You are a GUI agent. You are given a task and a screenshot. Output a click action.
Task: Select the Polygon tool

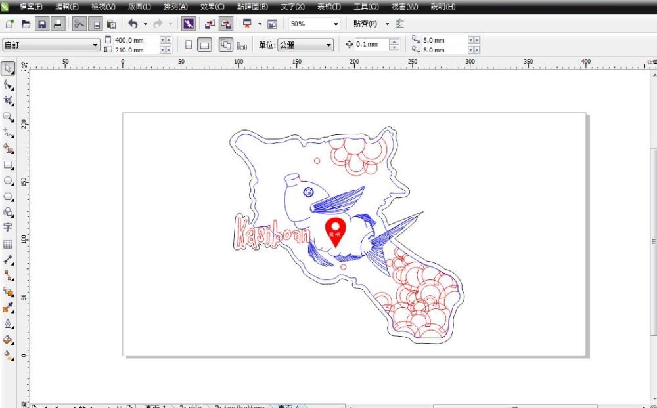click(9, 197)
